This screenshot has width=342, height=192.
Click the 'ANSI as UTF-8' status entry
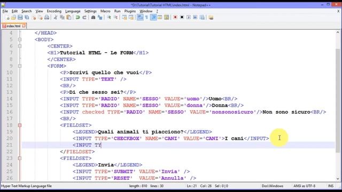point(304,186)
